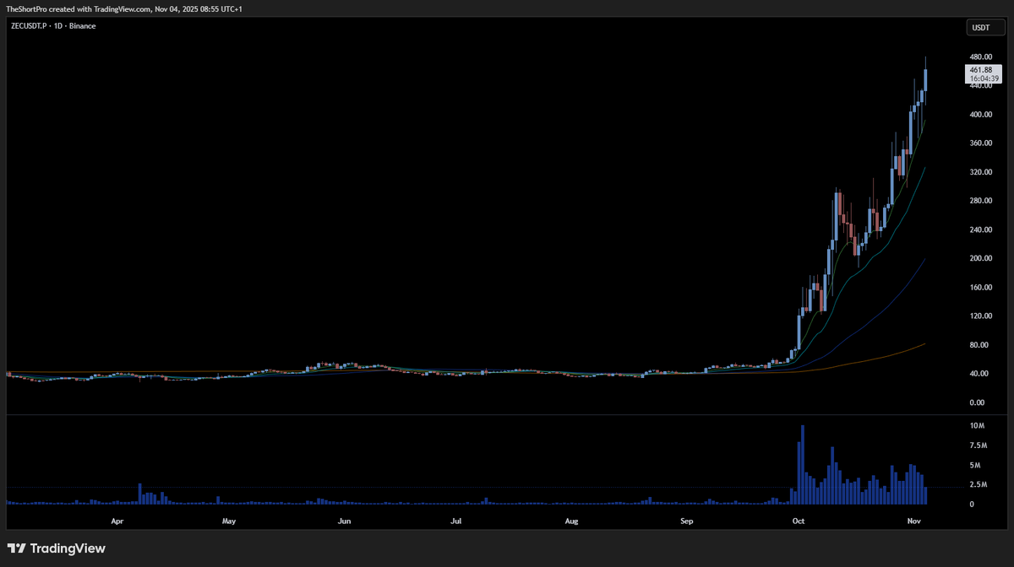Click the 120.00 price axis label

point(980,316)
